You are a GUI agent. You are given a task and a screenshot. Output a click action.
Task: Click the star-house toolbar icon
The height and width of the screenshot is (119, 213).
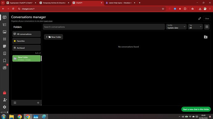[x=193, y=9]
